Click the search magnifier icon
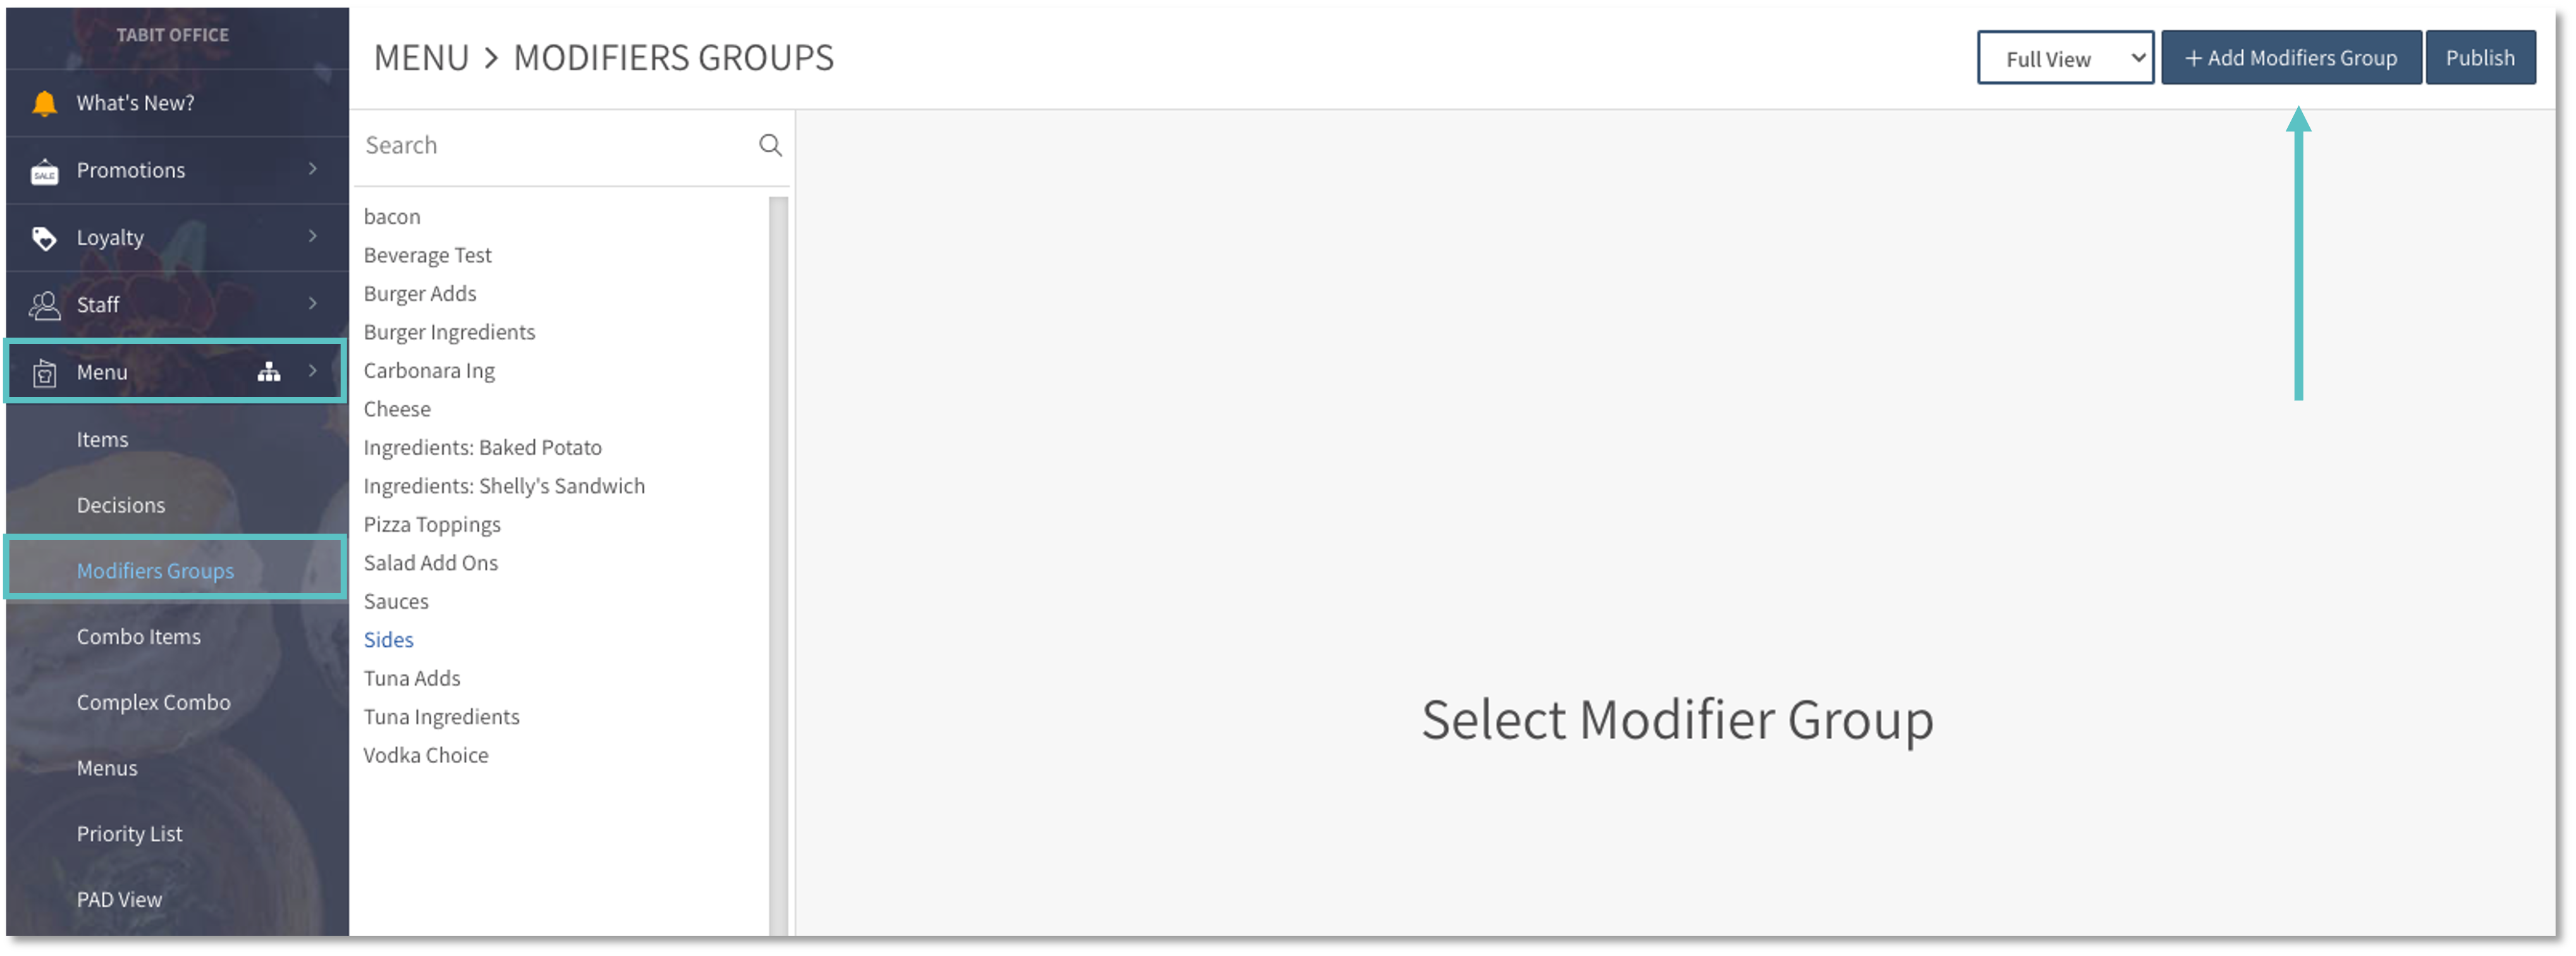The image size is (2576, 956). pyautogui.click(x=770, y=145)
